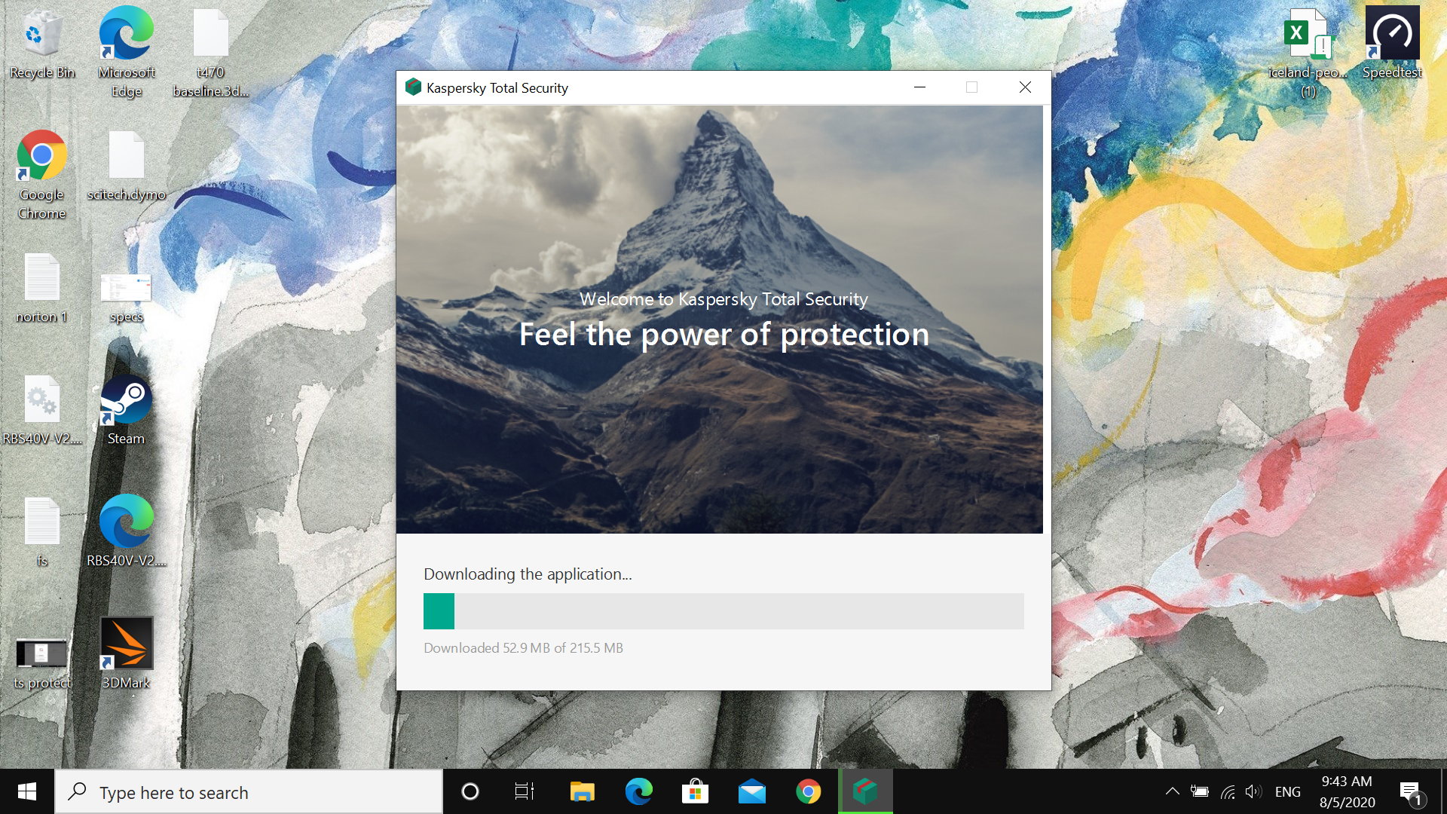The height and width of the screenshot is (814, 1447).
Task: Select the norton 1 file icon
Action: [x=42, y=288]
